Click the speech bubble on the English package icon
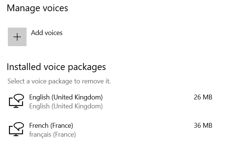Viewport: 225px width, 146px height. tap(19, 98)
